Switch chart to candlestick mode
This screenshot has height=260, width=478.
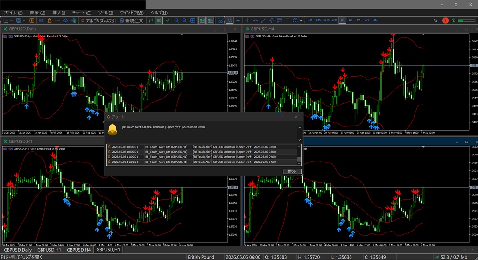click(159, 21)
